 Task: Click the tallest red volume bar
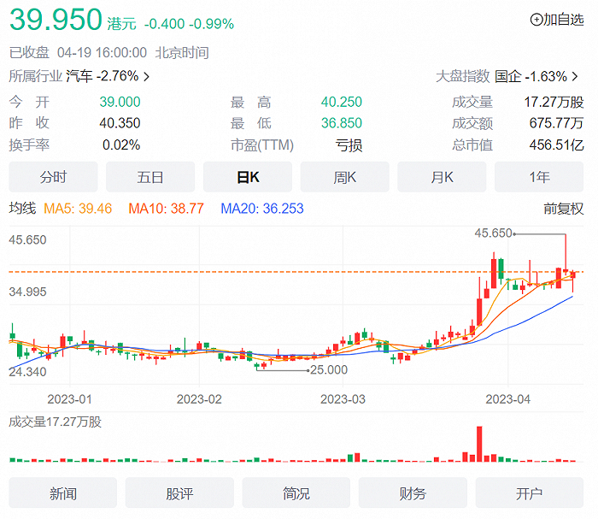479,444
